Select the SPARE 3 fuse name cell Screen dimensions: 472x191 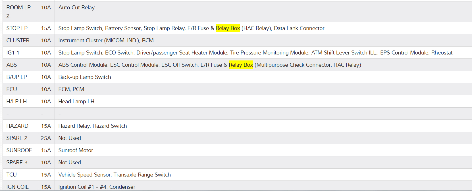click(x=17, y=162)
